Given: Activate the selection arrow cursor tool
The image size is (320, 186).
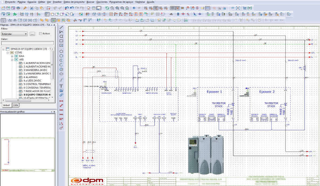Looking at the screenshot, I should pyautogui.click(x=3, y=20).
